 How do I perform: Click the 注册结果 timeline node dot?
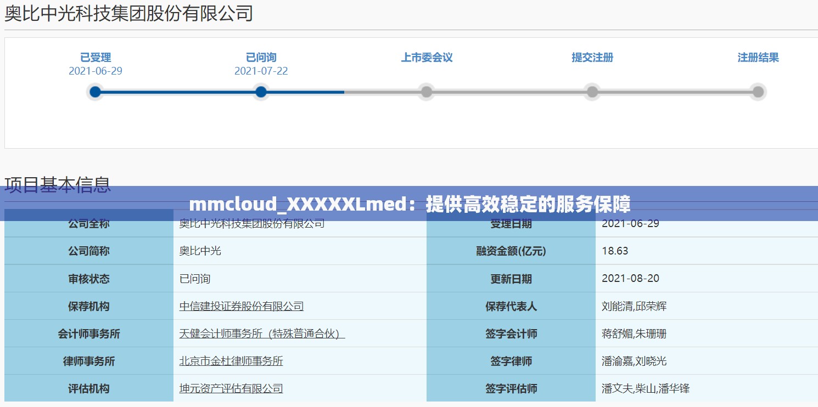(758, 92)
